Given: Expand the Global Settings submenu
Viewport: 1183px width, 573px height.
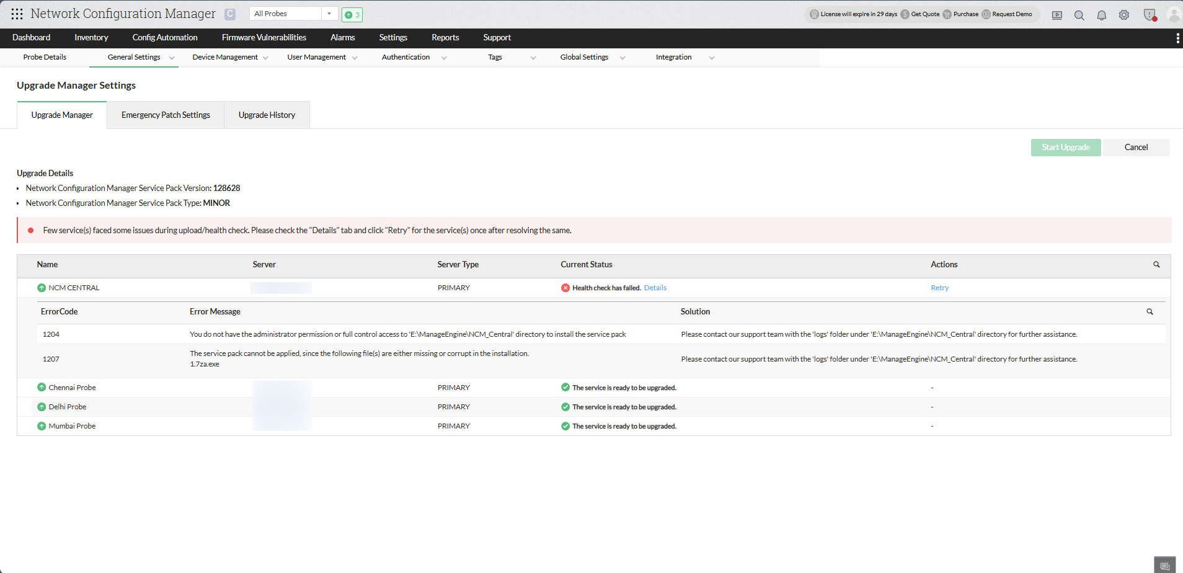Looking at the screenshot, I should tap(623, 58).
